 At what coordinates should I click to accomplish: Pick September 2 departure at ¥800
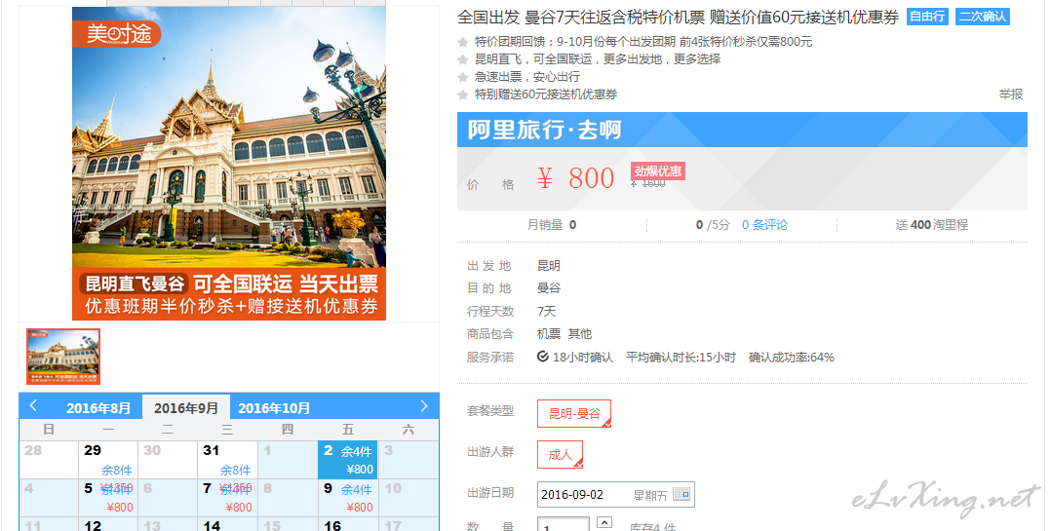(x=347, y=459)
